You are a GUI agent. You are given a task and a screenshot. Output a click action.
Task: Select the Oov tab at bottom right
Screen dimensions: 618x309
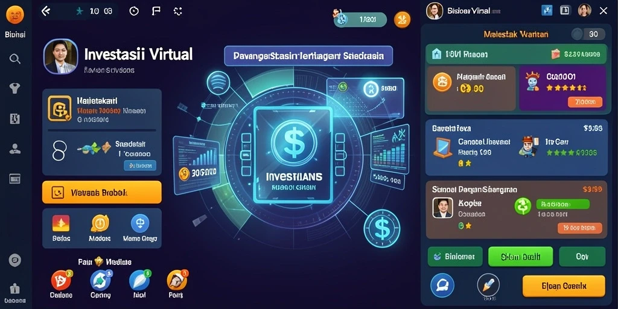point(582,257)
